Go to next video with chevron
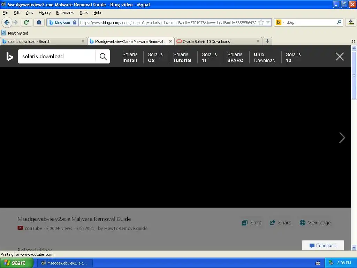Viewport: 357px width, 268px height. coord(342,137)
